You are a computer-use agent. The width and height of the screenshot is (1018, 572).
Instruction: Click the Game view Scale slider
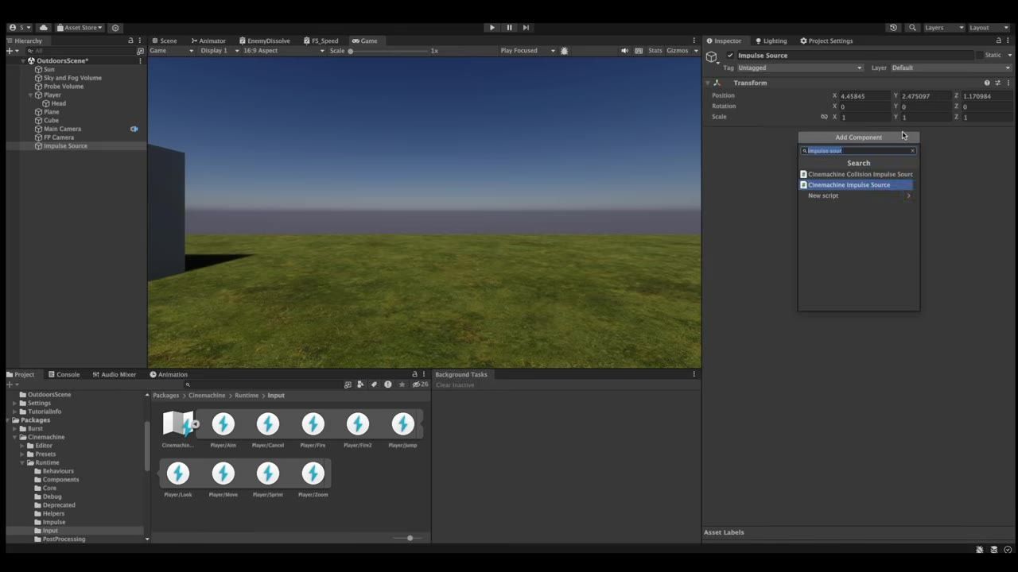pos(388,51)
